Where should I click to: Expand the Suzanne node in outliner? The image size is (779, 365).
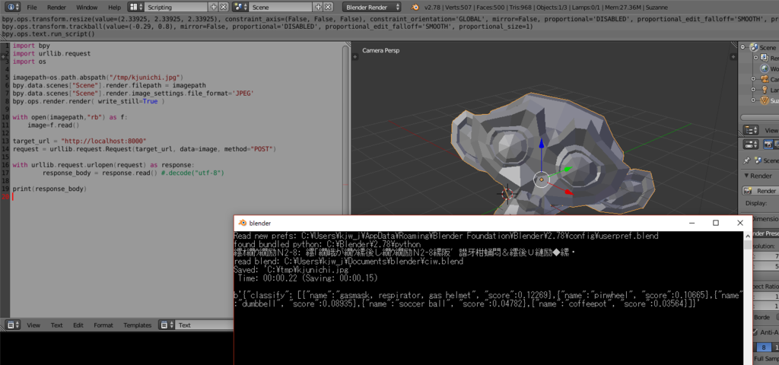754,100
